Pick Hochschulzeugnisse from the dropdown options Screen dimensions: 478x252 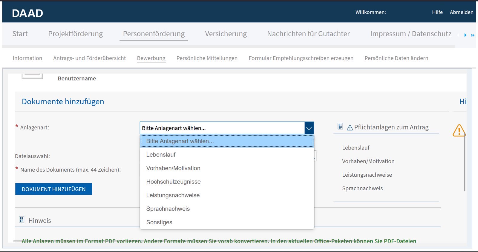click(x=173, y=182)
